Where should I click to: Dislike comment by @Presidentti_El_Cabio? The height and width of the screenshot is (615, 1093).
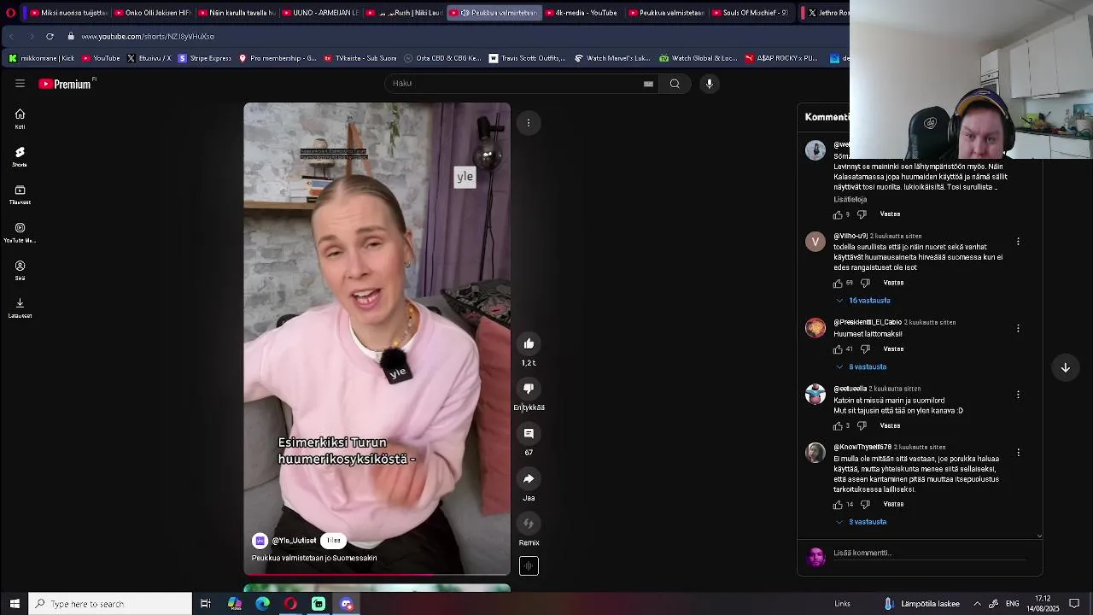point(865,349)
